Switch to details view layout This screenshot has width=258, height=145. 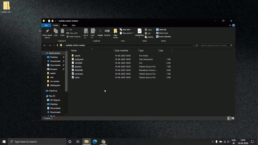[x=229, y=118]
